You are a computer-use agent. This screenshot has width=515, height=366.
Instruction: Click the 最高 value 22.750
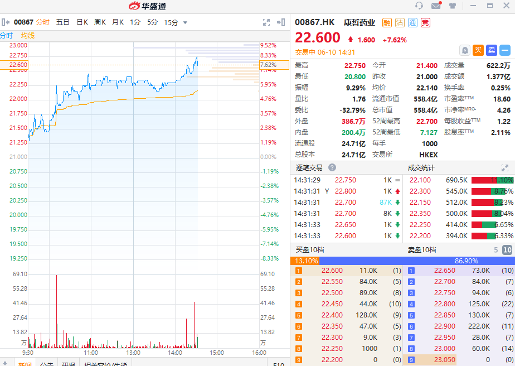(x=354, y=66)
